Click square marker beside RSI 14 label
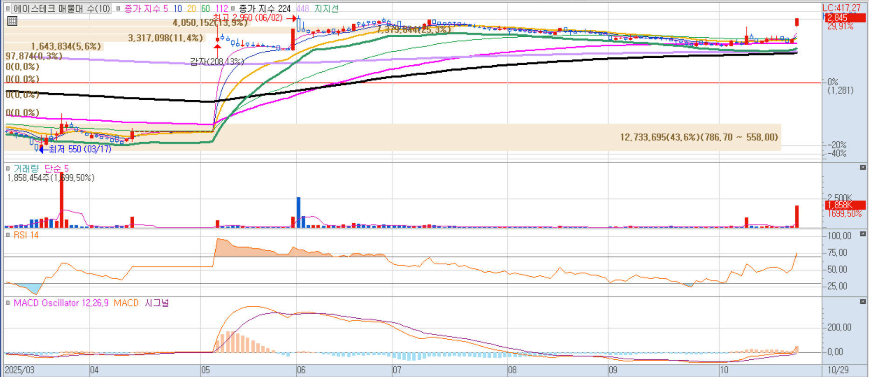This screenshot has height=377, width=869. point(8,235)
